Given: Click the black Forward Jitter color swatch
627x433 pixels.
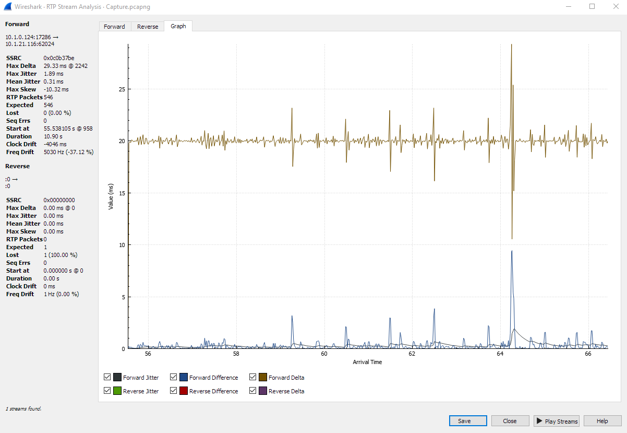Looking at the screenshot, I should [118, 377].
